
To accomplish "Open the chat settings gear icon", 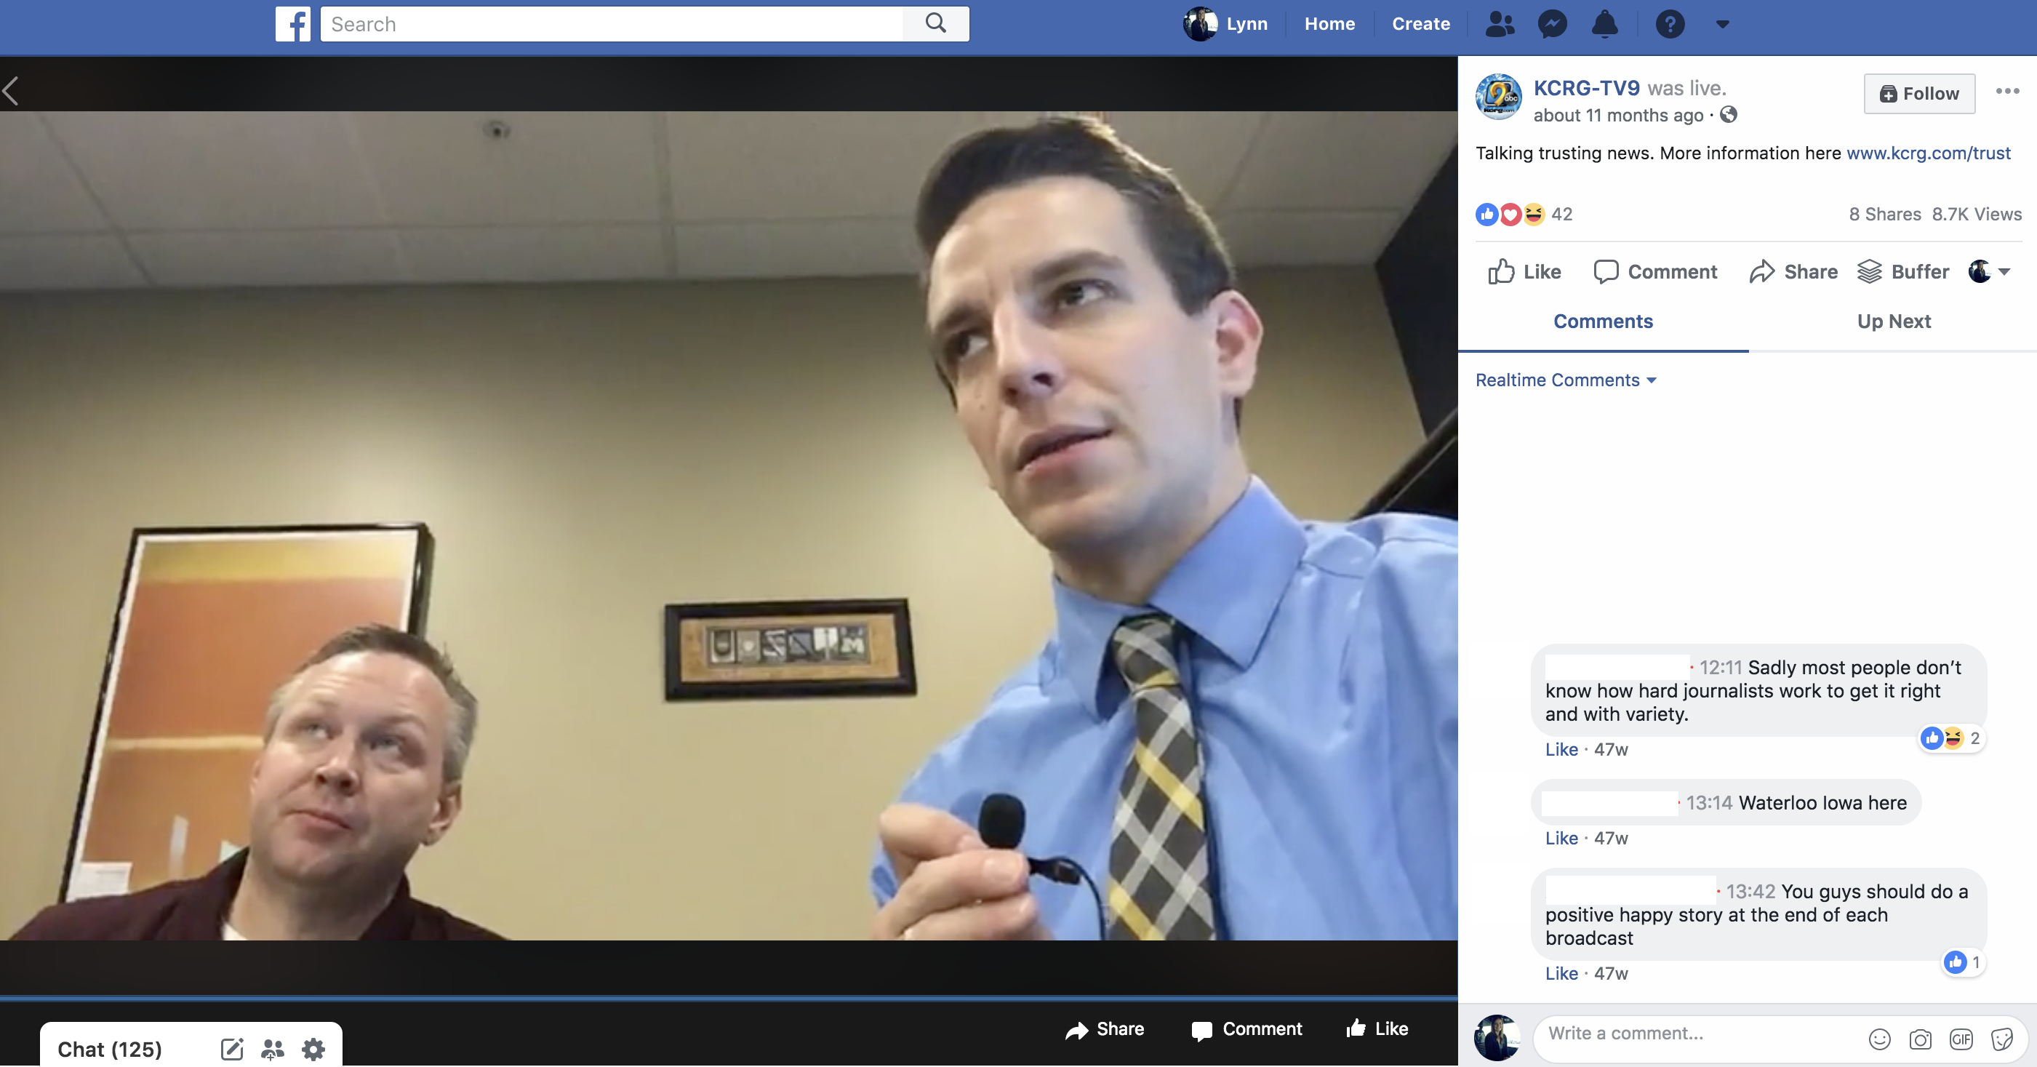I will click(313, 1049).
